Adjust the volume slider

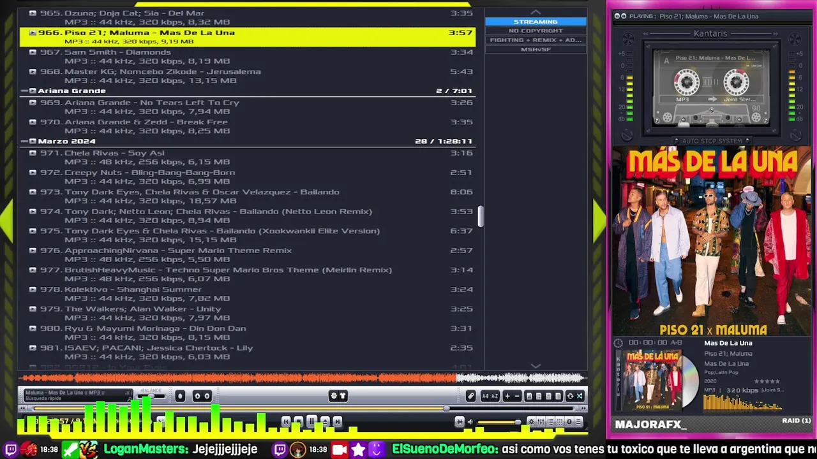[499, 421]
